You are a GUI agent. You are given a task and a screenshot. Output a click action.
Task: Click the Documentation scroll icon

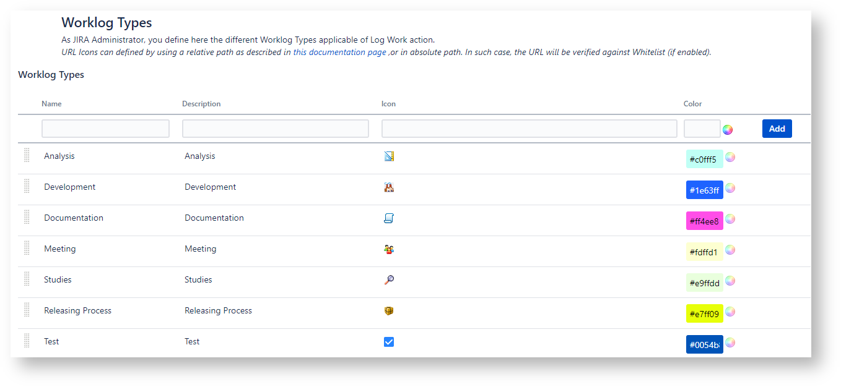tap(389, 218)
